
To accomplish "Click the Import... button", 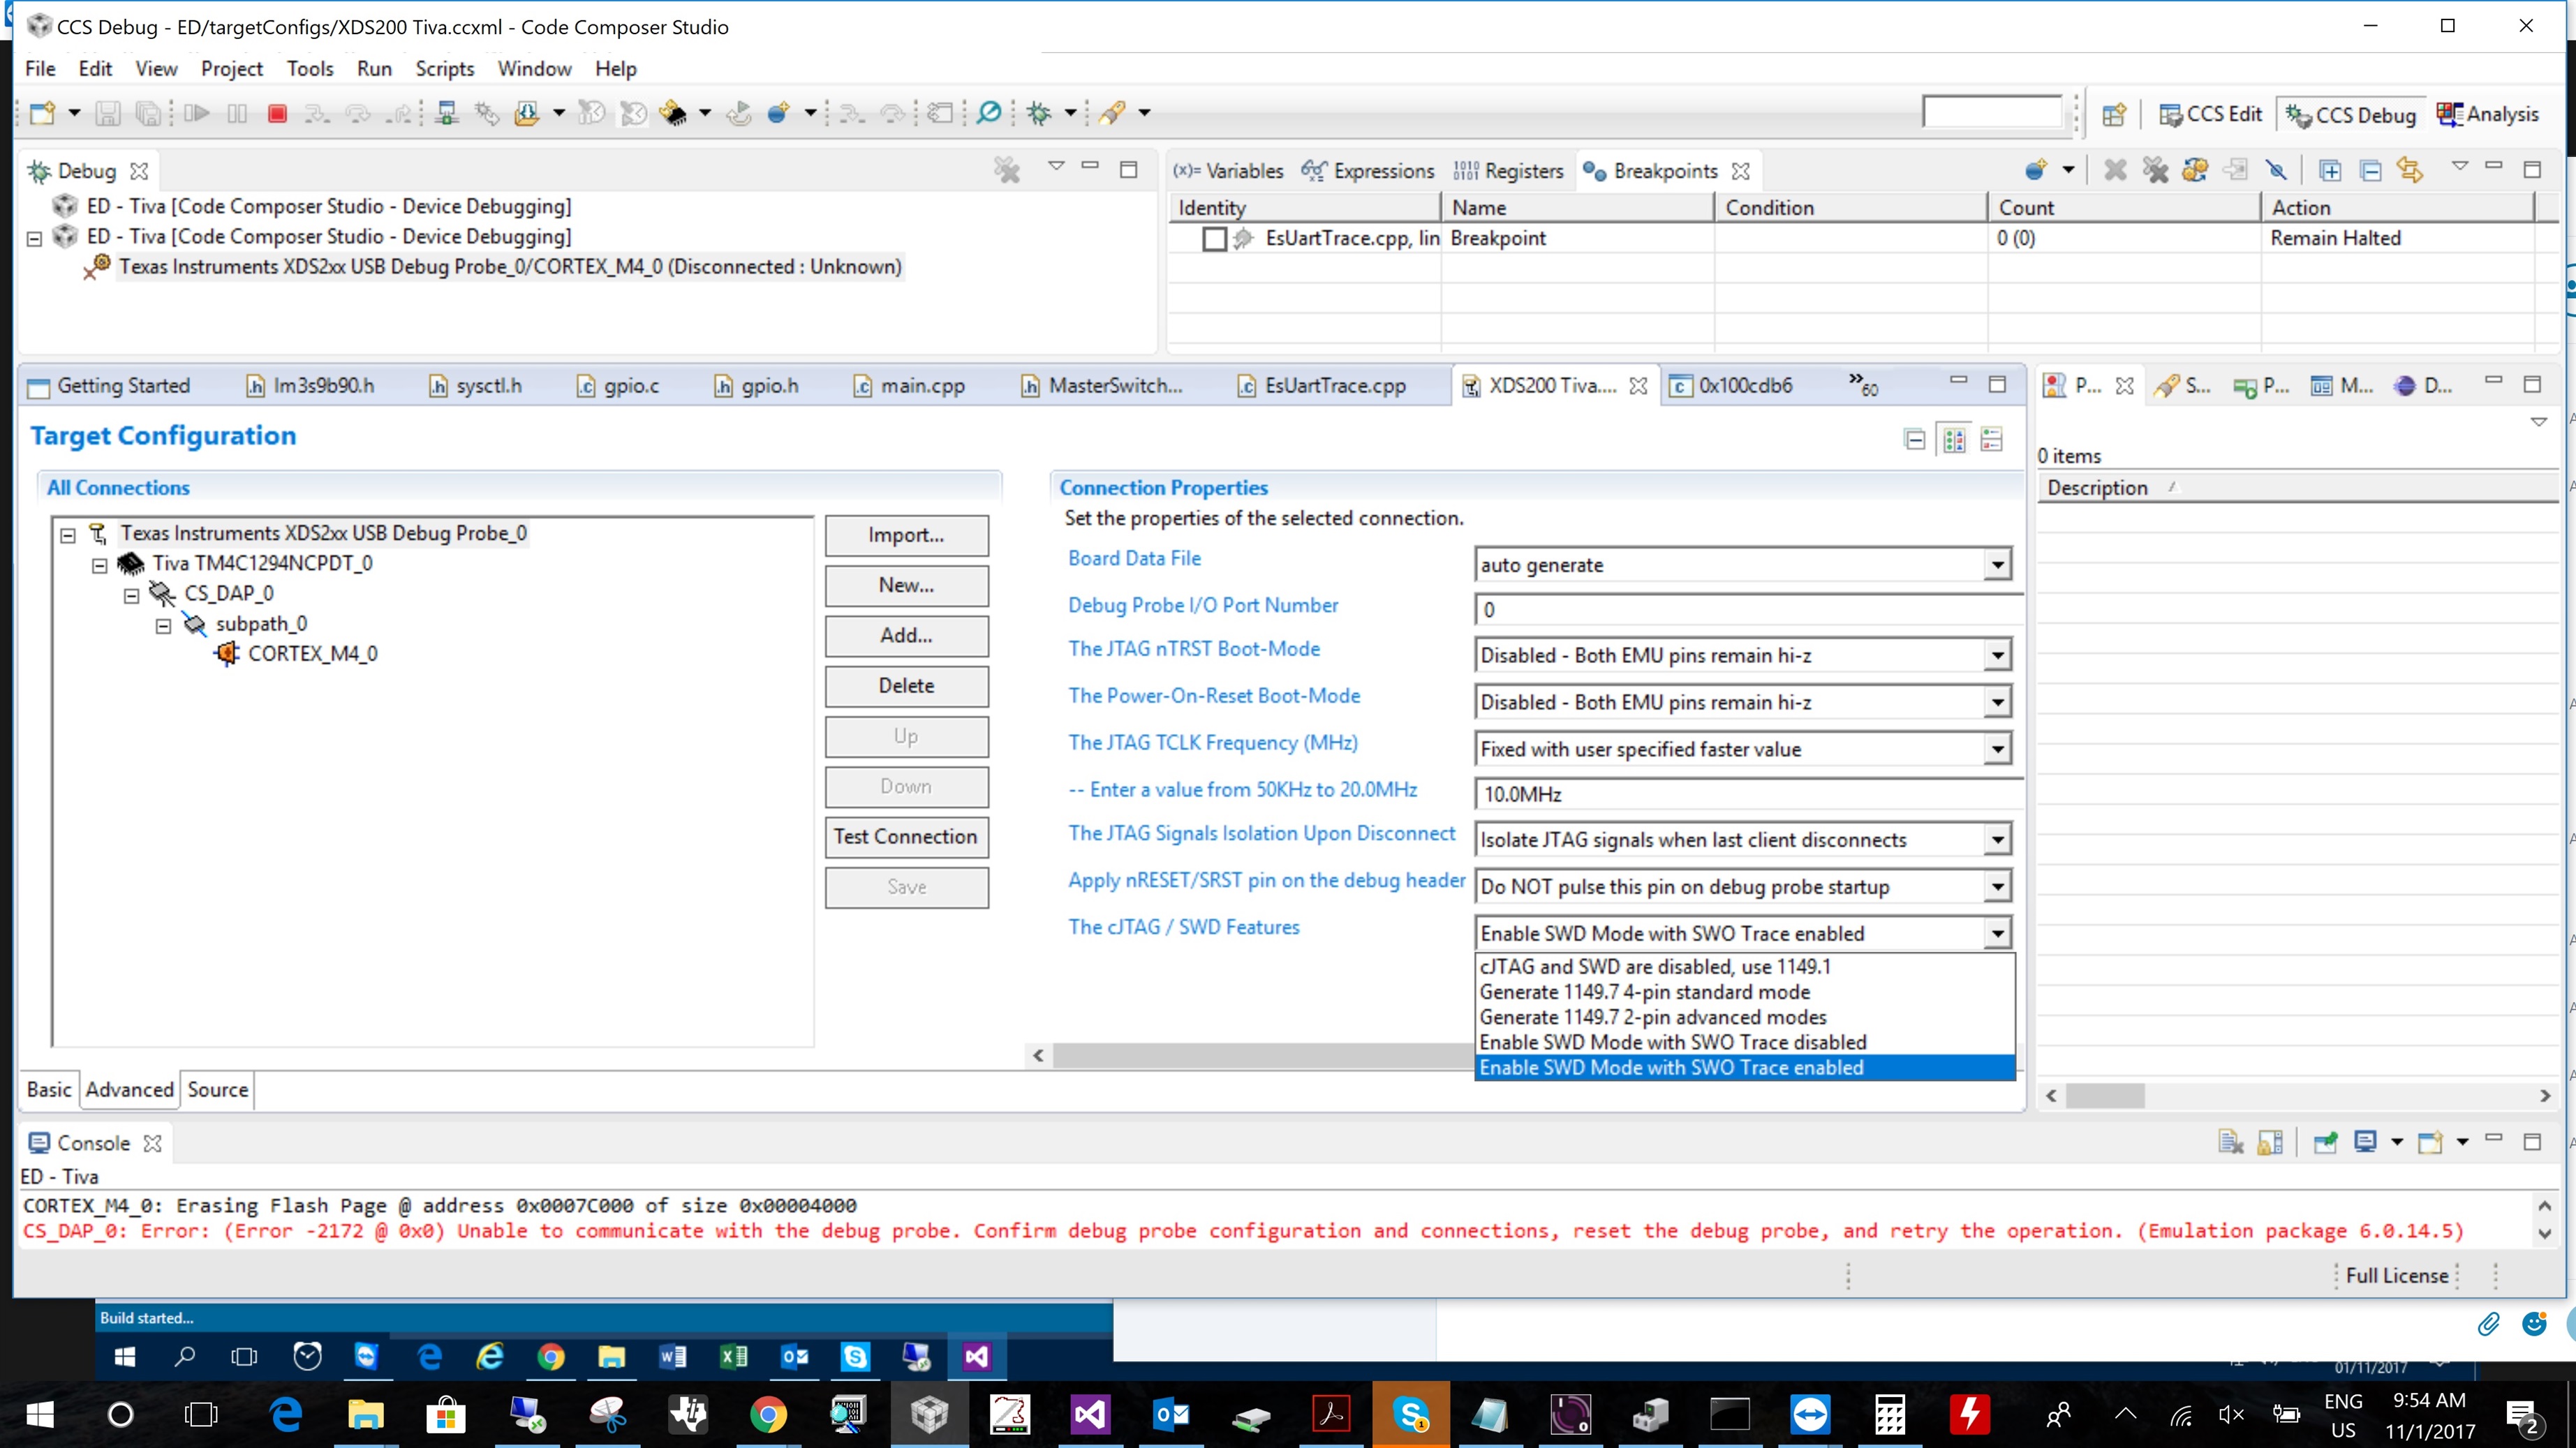I will [x=906, y=536].
